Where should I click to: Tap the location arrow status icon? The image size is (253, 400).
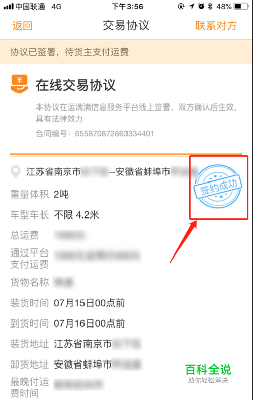pos(192,6)
